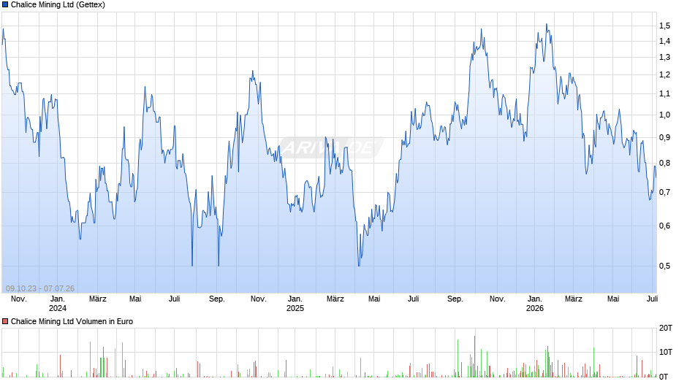
Task: Click the volume axis label '0T'
Action: (664, 377)
